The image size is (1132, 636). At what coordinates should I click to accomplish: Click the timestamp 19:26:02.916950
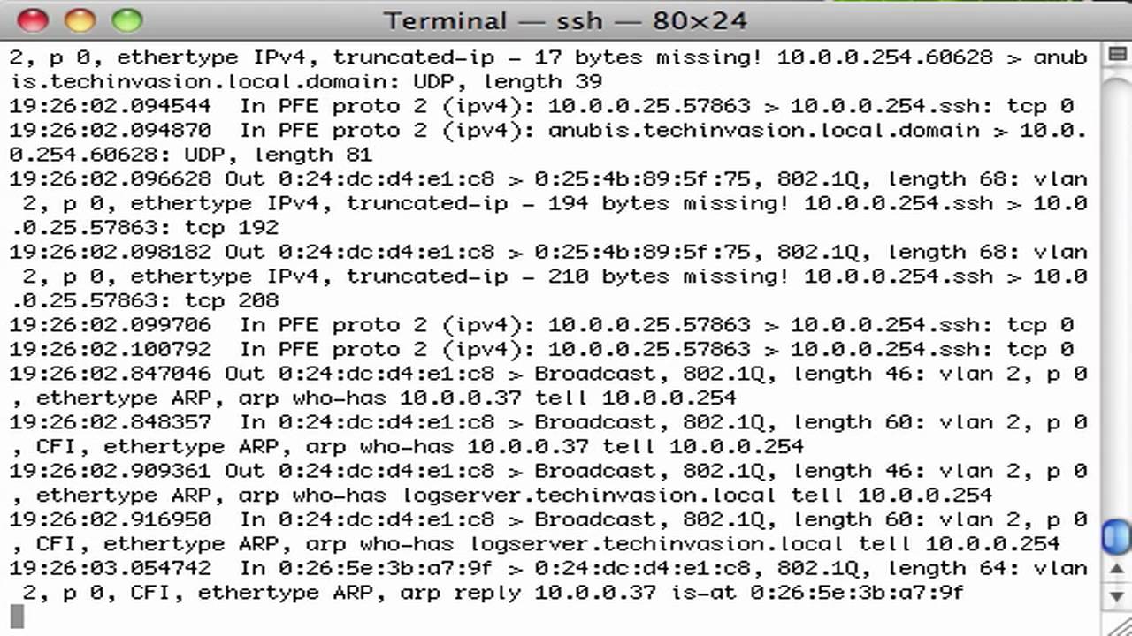pyautogui.click(x=111, y=519)
